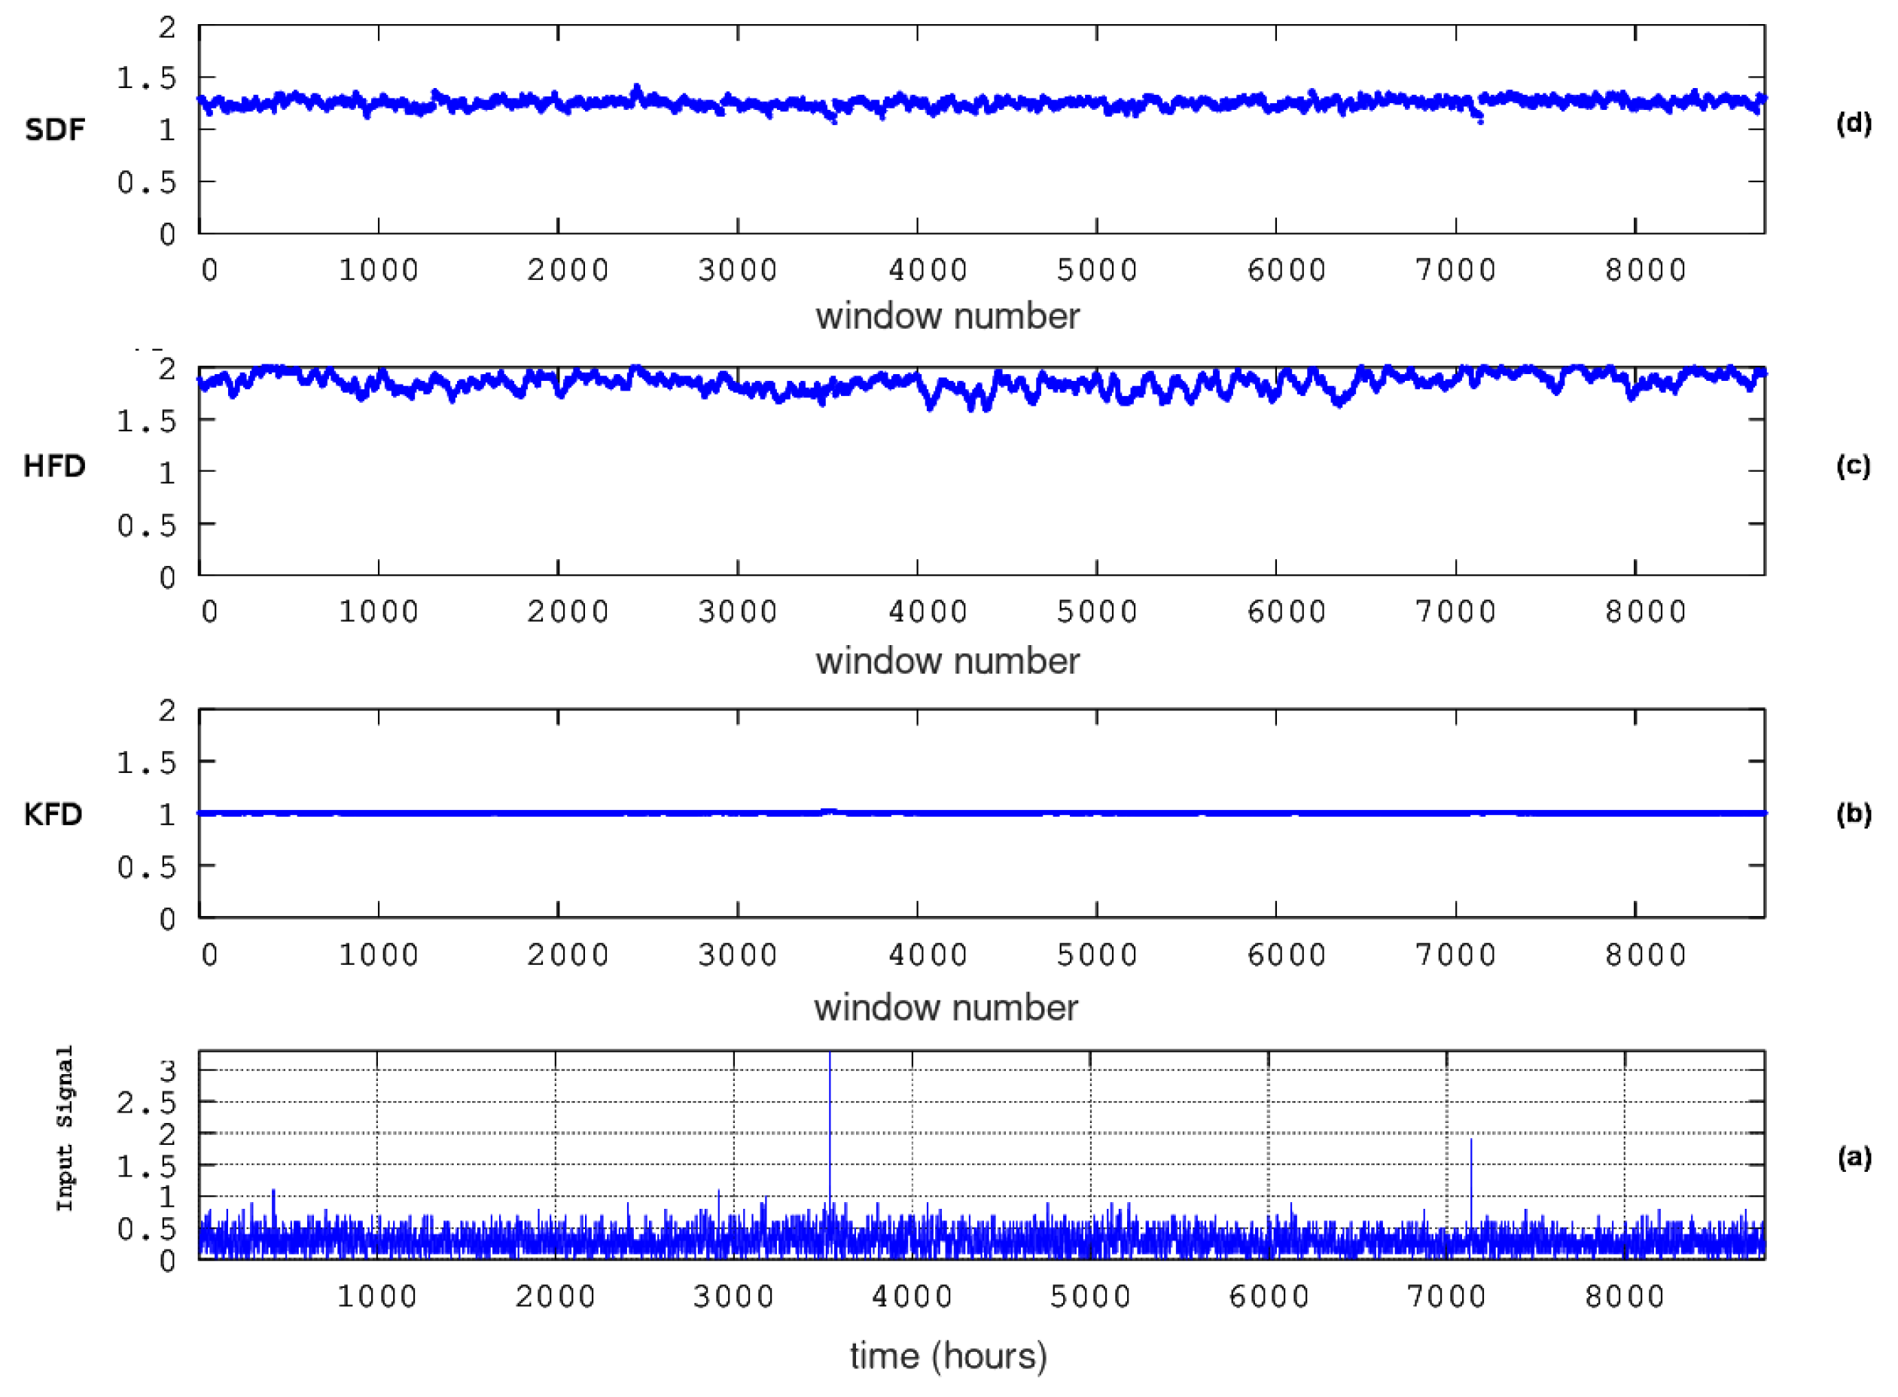Click the time (hours) axis title

[x=948, y=1356]
